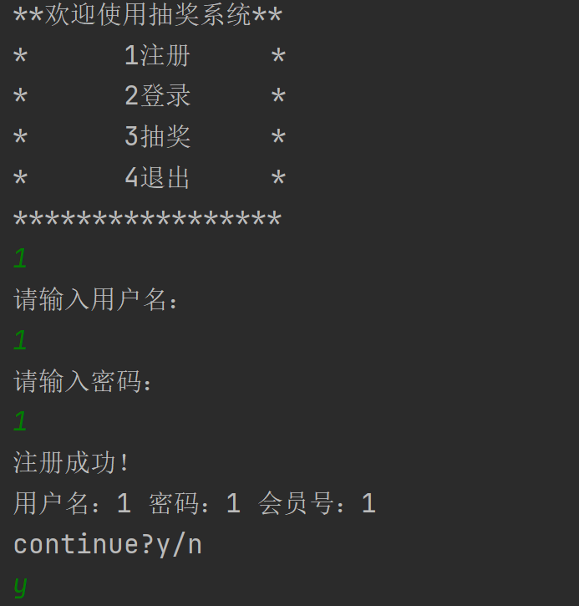Image resolution: width=579 pixels, height=606 pixels.
Task: Click the right asterisk on 3抽奖 row
Action: pos(278,138)
